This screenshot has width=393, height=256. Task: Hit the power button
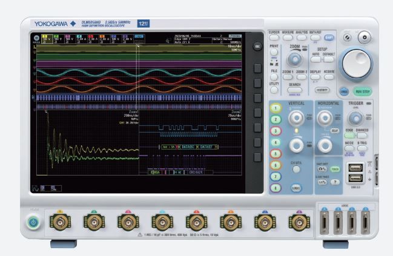[x=33, y=222]
